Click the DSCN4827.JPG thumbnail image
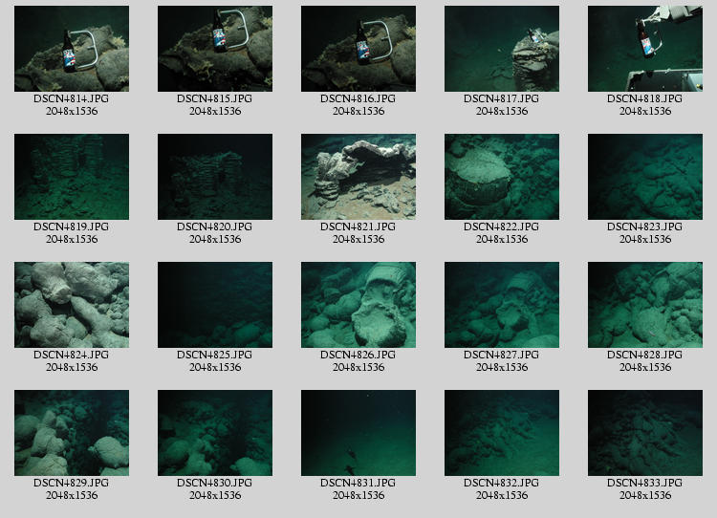Image resolution: width=717 pixels, height=518 pixels. coord(501,305)
